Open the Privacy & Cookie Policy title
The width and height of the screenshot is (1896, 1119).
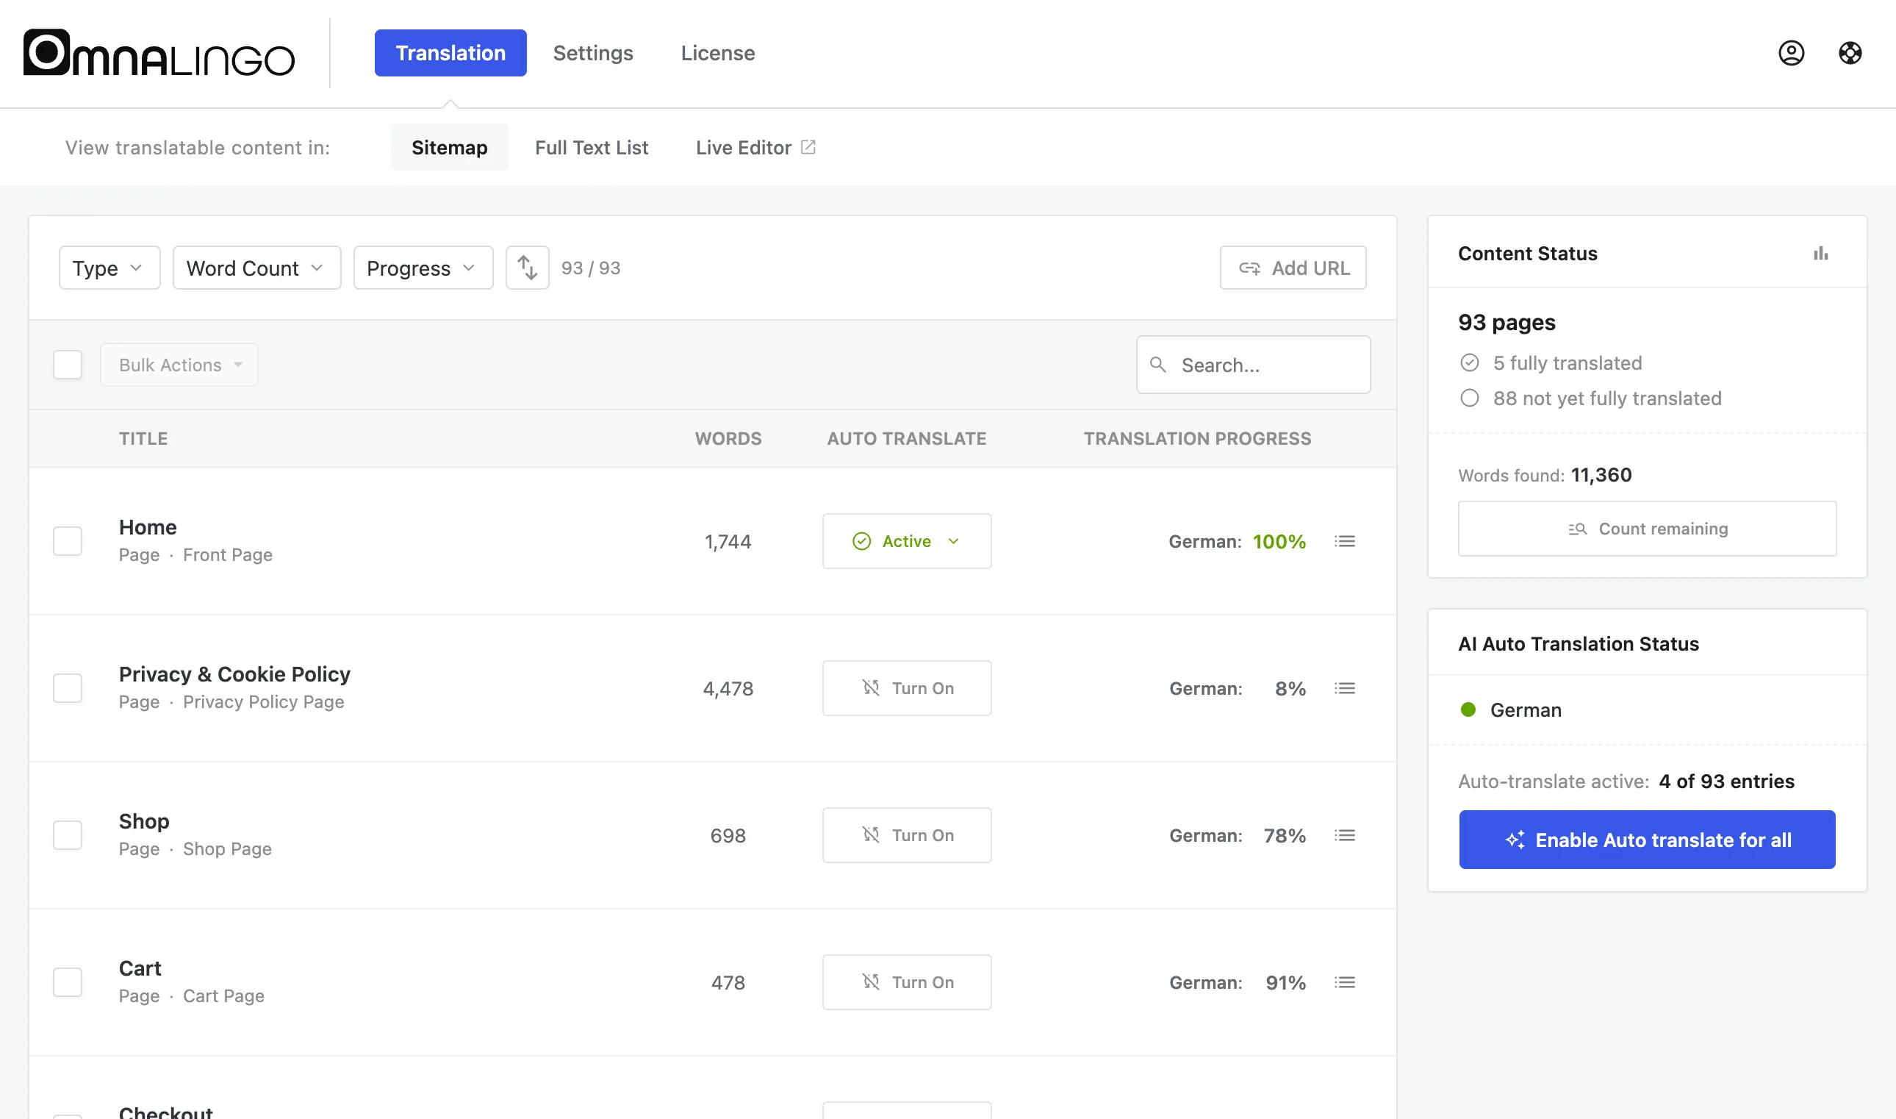click(234, 674)
